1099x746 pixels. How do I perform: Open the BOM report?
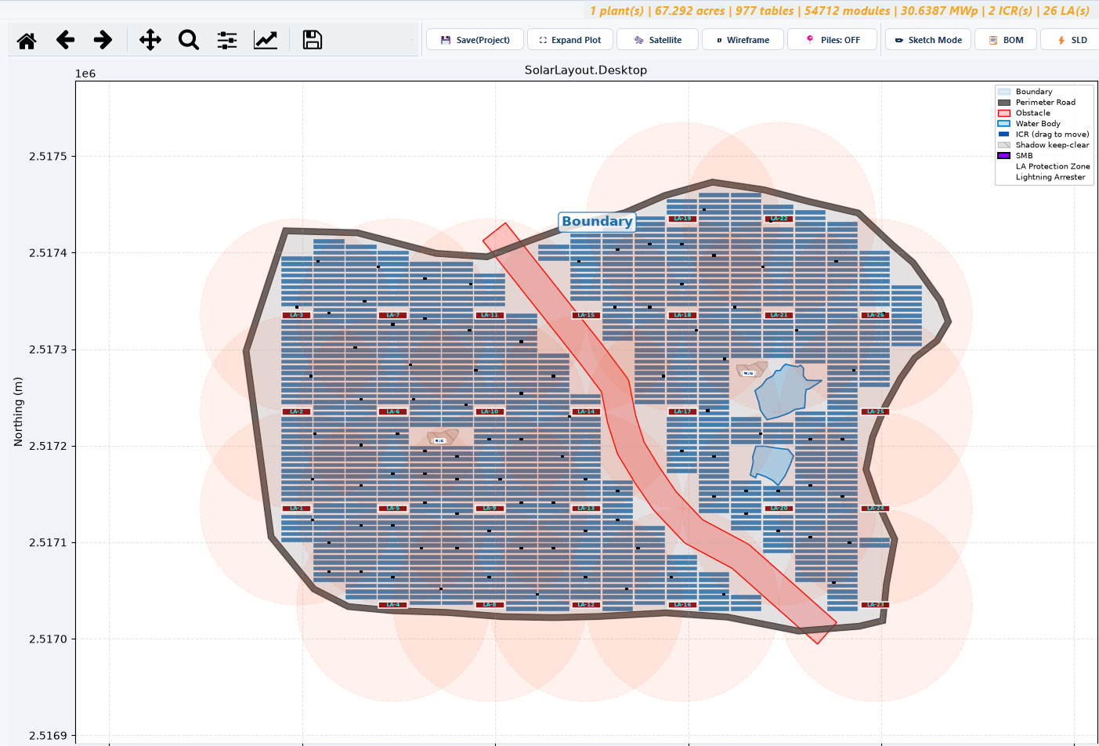(x=1006, y=40)
